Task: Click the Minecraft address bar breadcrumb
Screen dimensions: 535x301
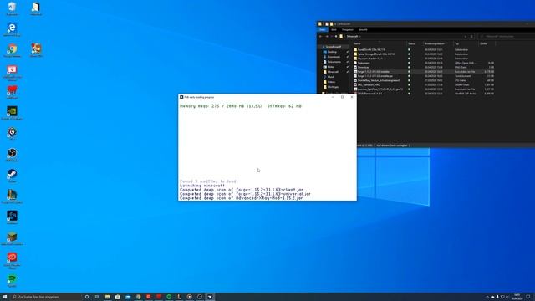Action: coord(353,36)
